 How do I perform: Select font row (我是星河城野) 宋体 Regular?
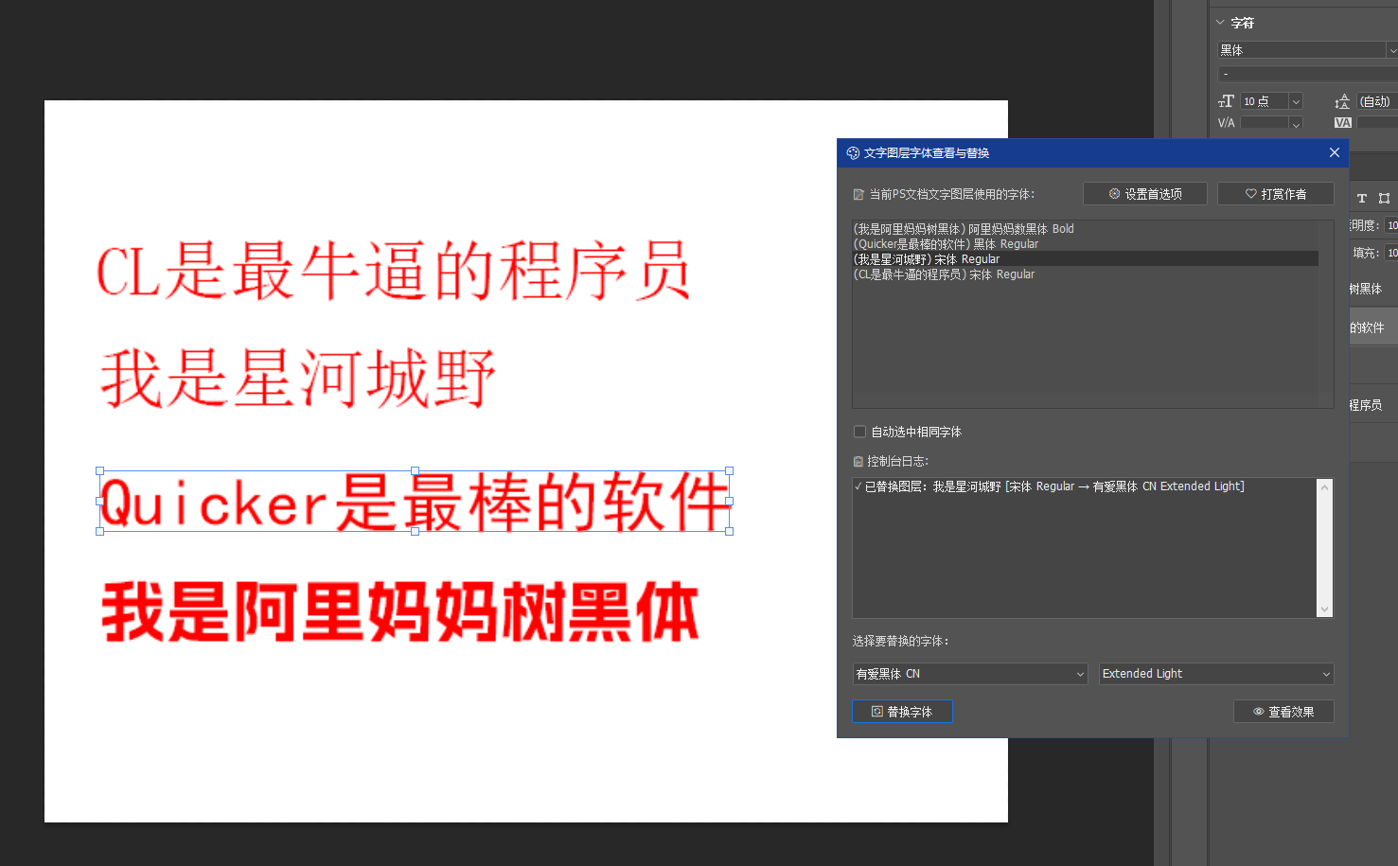1085,259
